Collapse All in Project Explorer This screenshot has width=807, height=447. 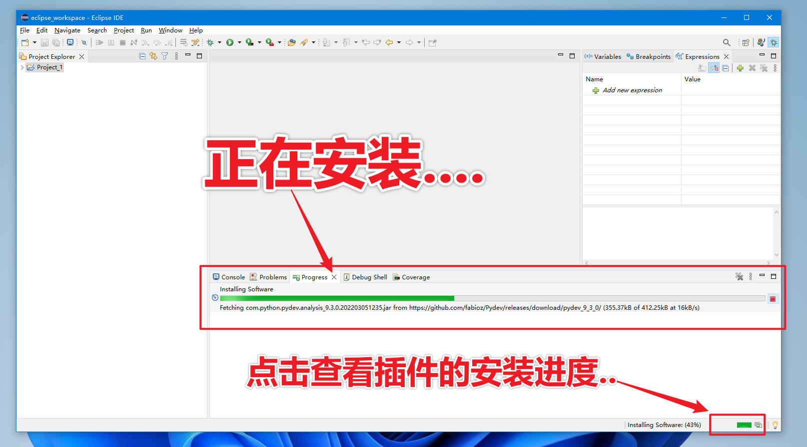pos(142,56)
